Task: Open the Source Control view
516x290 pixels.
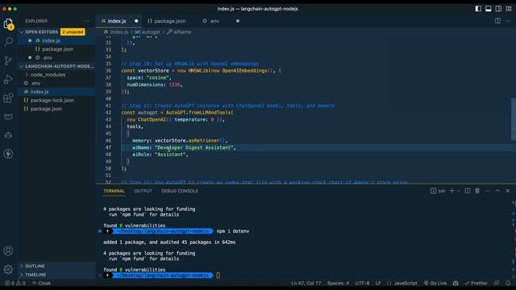Action: (x=8, y=60)
